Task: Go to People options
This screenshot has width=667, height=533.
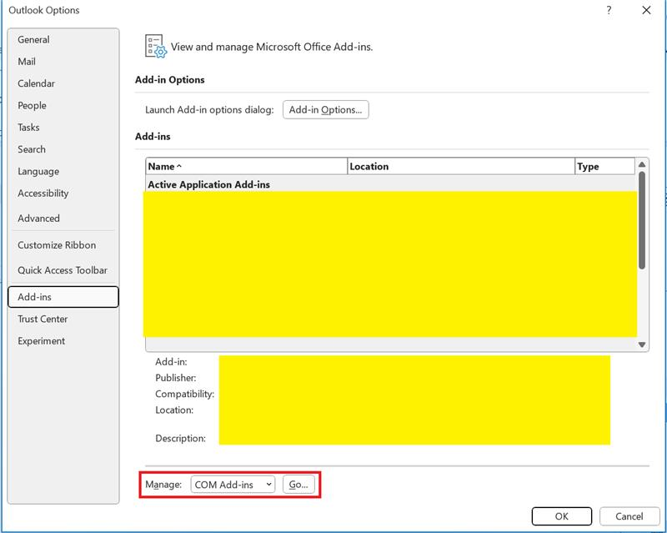Action: [63, 106]
